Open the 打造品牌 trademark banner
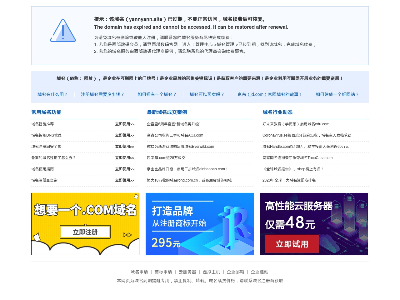 click(200, 224)
